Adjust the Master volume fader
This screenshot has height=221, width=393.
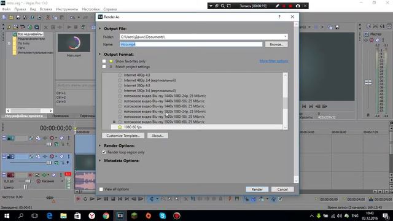368,82
